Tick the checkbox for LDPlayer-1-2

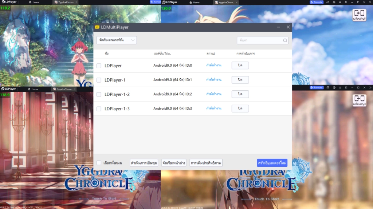pyautogui.click(x=99, y=94)
